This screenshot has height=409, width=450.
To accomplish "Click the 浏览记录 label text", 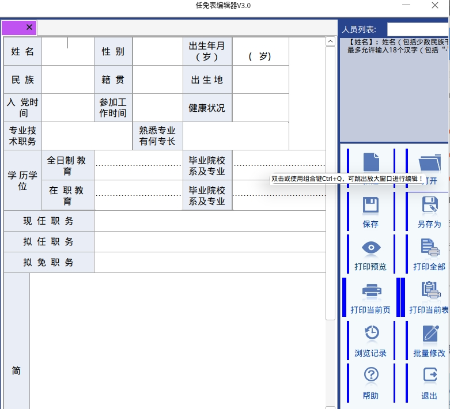I will [370, 353].
